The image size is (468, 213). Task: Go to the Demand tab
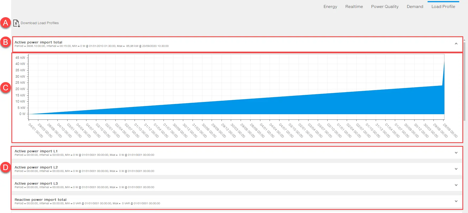(415, 7)
